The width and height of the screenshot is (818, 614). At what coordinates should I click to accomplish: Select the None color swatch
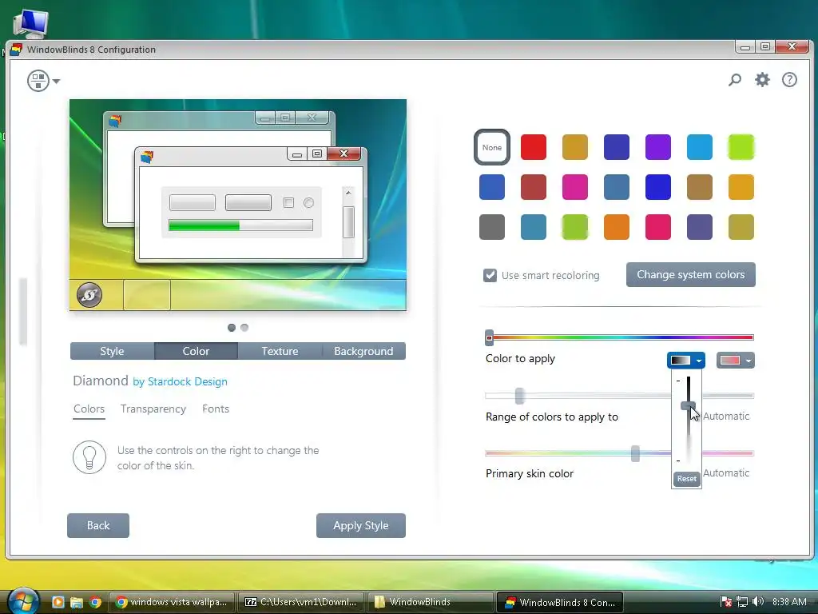point(492,147)
